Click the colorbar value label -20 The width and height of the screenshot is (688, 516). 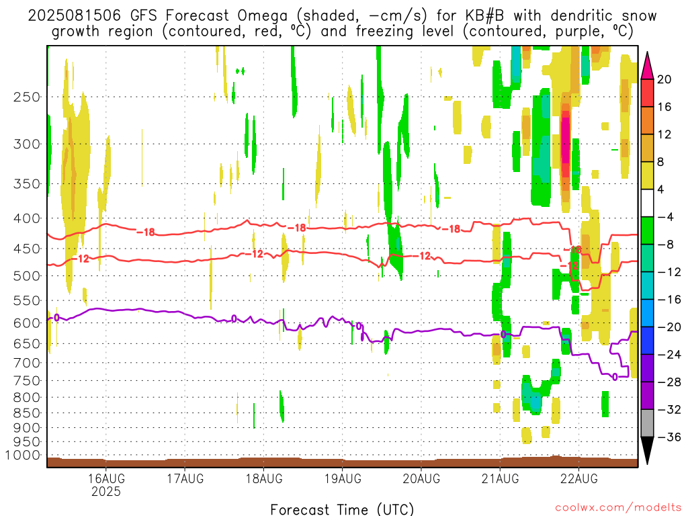click(669, 327)
